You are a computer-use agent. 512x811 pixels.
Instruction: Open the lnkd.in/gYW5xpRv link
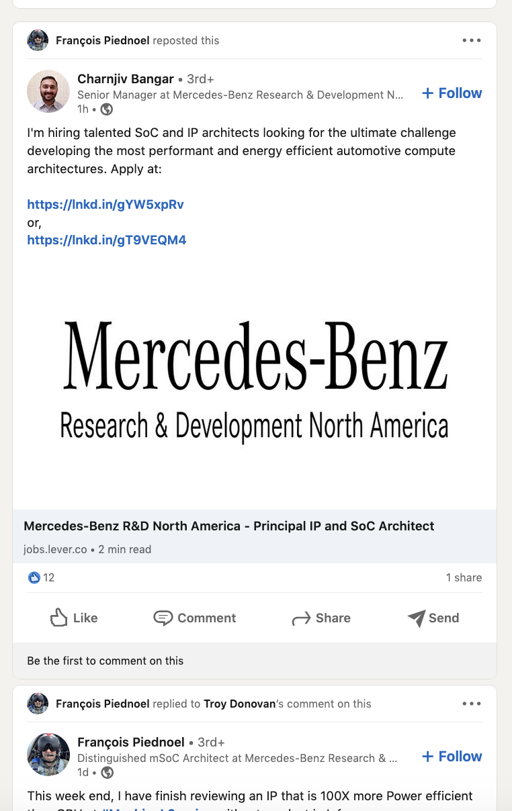(x=105, y=205)
